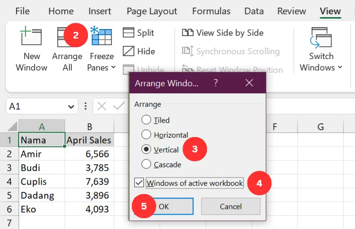Viewport: 355px width, 229px height.
Task: Click the Hide window icon
Action: [x=129, y=51]
